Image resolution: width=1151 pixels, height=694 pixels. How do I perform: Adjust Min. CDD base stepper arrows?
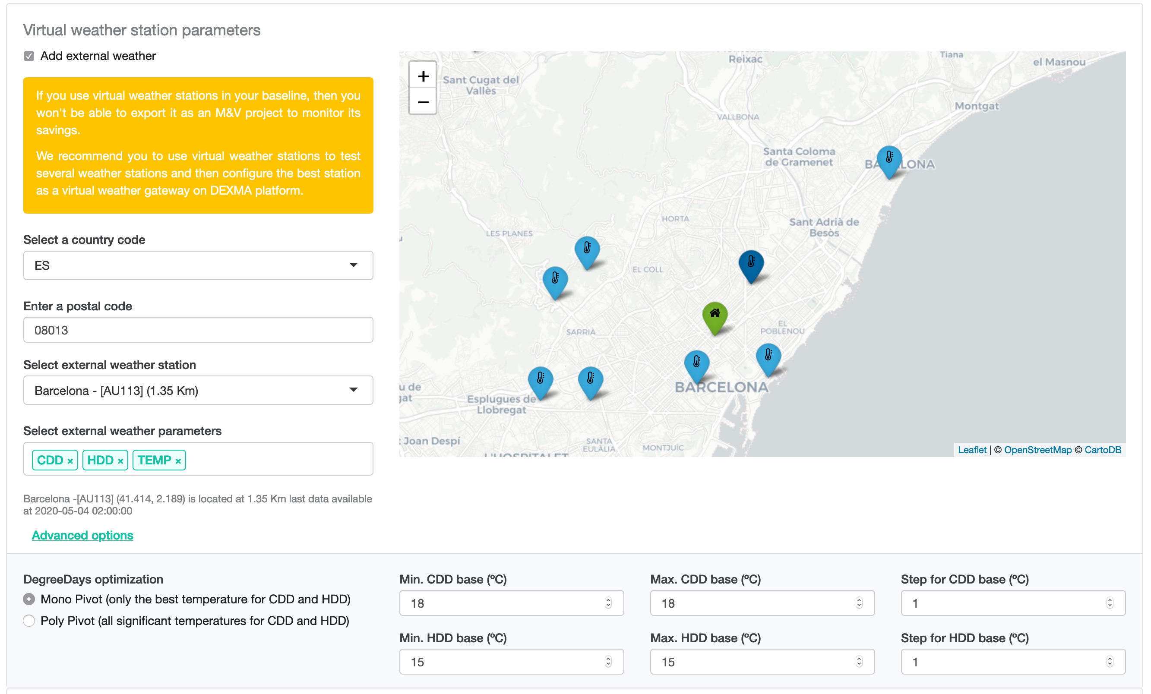(x=608, y=603)
